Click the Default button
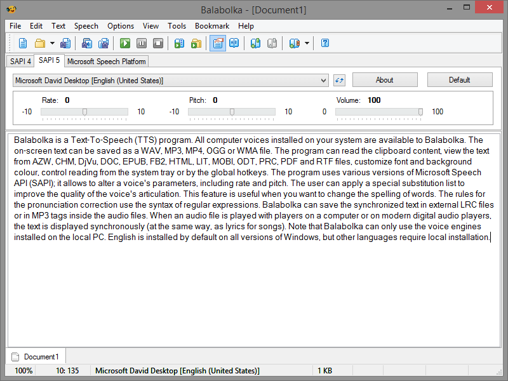 click(459, 80)
